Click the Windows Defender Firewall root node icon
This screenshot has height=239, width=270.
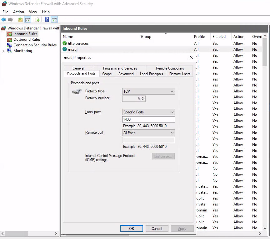click(4, 28)
